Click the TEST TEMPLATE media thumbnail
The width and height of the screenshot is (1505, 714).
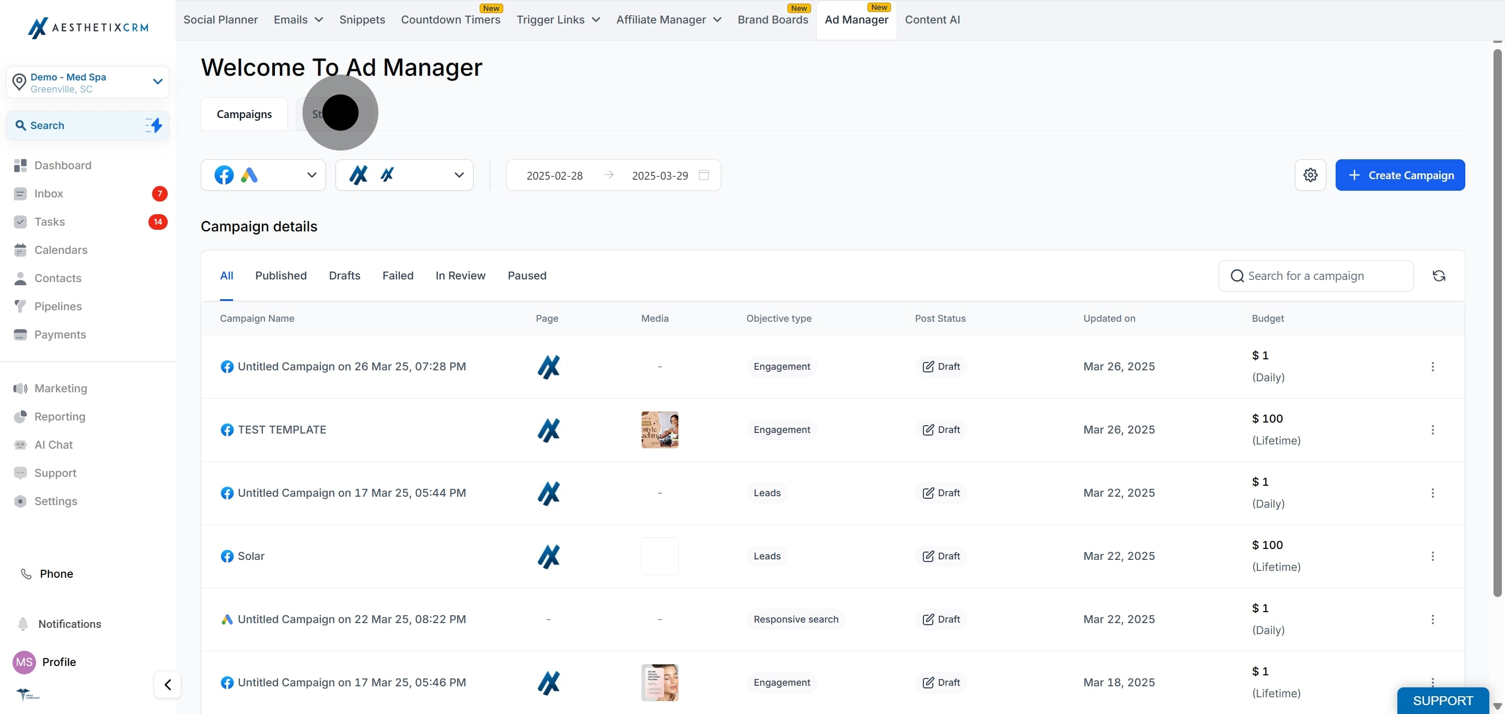click(x=659, y=430)
